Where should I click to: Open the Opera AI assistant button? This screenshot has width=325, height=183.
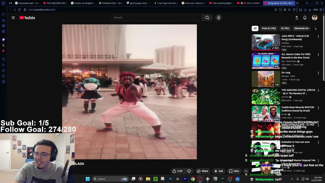coord(315,10)
